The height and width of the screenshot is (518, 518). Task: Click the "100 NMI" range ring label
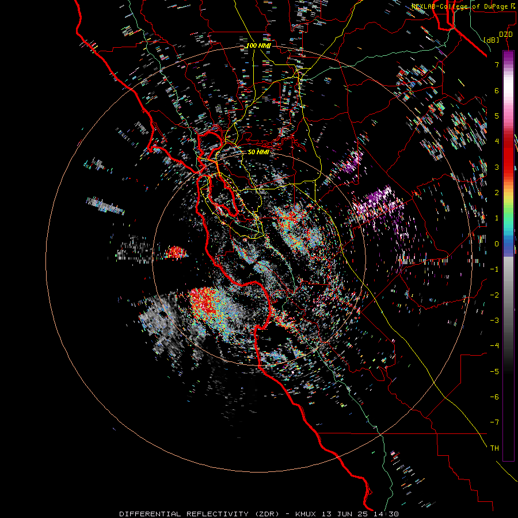[x=258, y=45]
